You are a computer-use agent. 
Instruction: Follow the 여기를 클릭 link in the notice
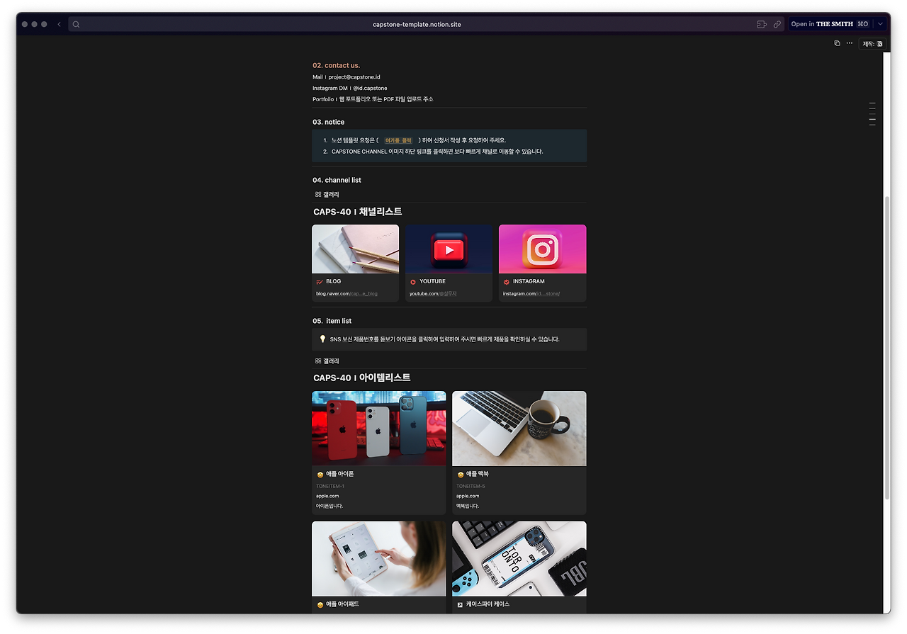[x=398, y=140]
